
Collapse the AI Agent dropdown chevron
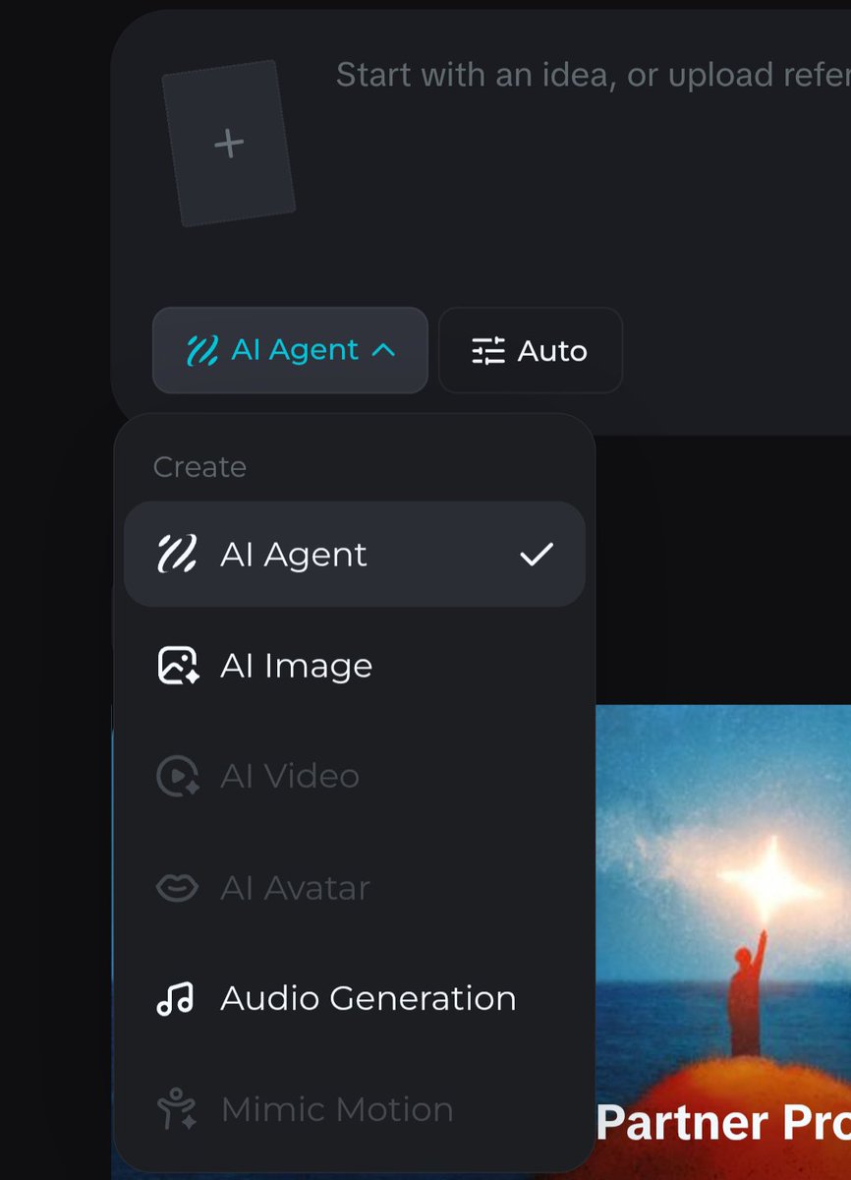383,350
